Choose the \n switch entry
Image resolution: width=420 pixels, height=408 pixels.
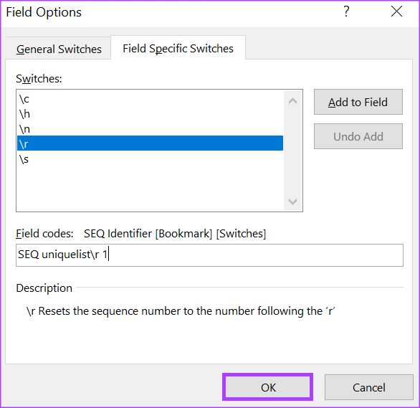tap(150, 129)
